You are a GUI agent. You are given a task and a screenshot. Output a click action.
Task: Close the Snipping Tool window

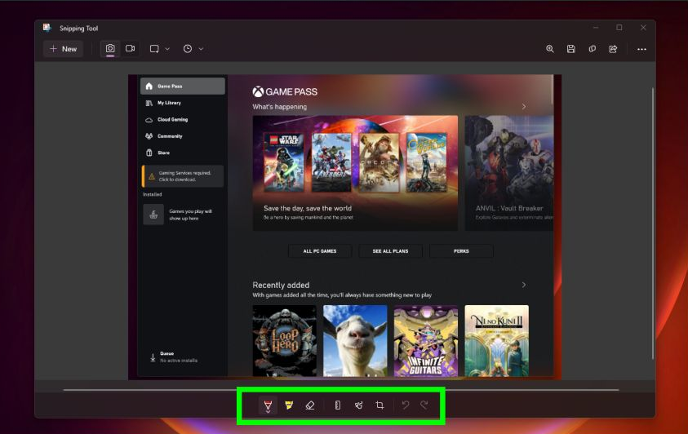click(x=643, y=28)
